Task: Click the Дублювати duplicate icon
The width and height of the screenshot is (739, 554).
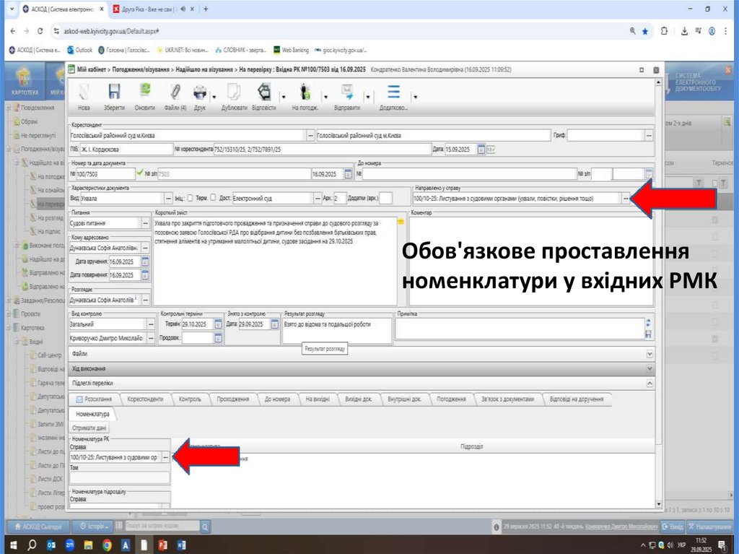Action: 235,92
